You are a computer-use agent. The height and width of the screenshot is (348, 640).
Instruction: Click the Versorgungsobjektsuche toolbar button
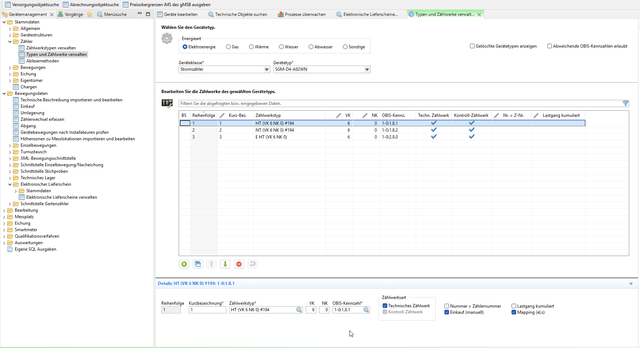click(x=32, y=5)
